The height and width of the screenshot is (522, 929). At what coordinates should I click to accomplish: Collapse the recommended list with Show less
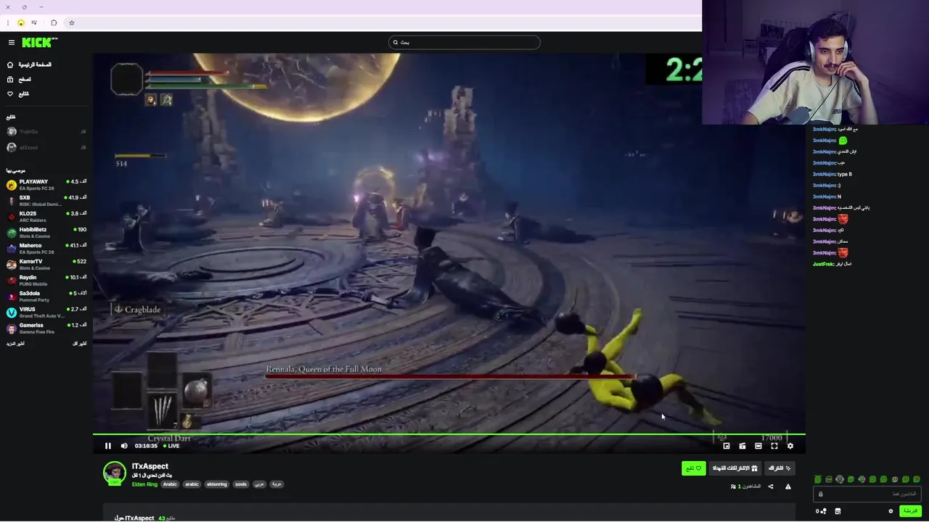80,344
